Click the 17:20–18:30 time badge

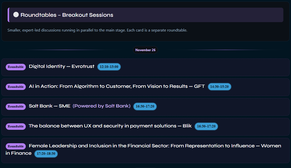click(x=46, y=154)
